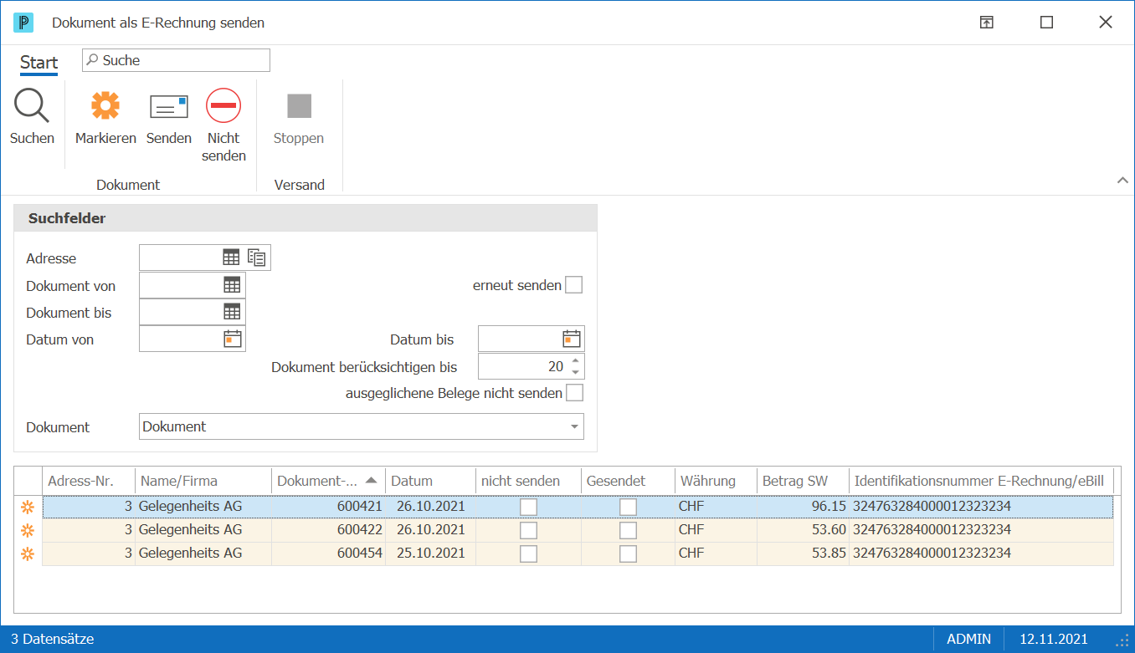This screenshot has width=1135, height=653.
Task: Click the row marker icon for document 600421
Action: coord(27,507)
